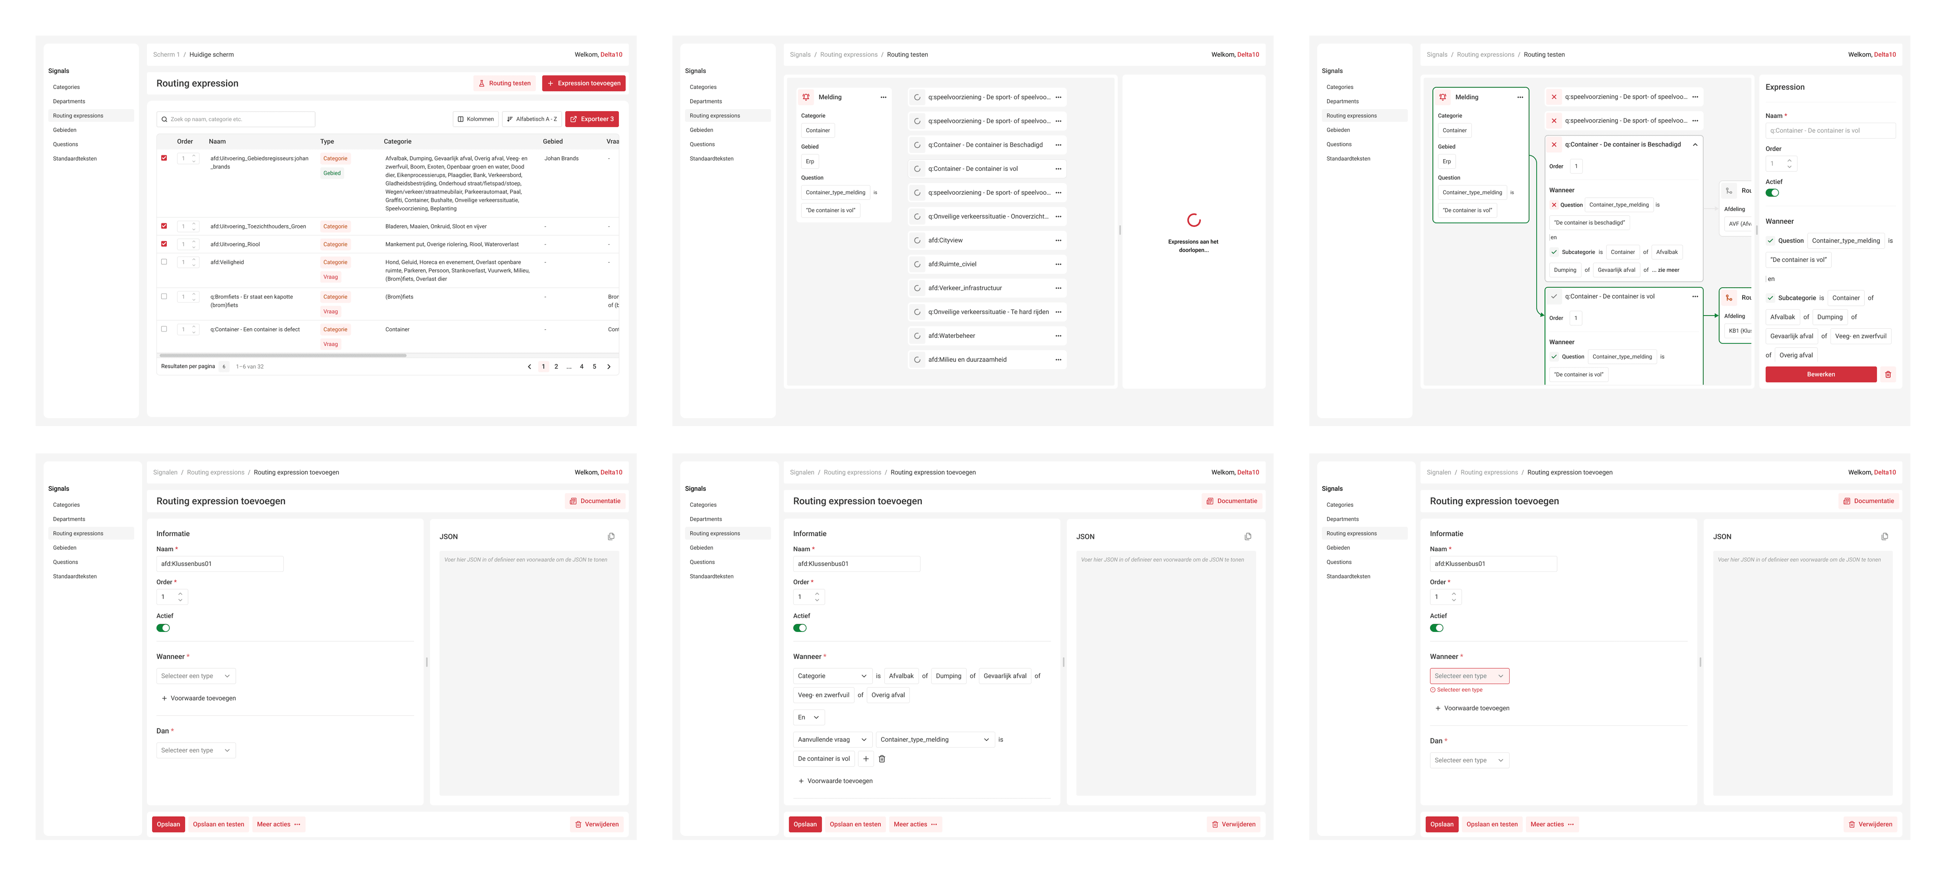The image size is (1946, 870).
Task: Check the 'q:Container - Een container is defect' checkbox
Action: click(x=164, y=329)
